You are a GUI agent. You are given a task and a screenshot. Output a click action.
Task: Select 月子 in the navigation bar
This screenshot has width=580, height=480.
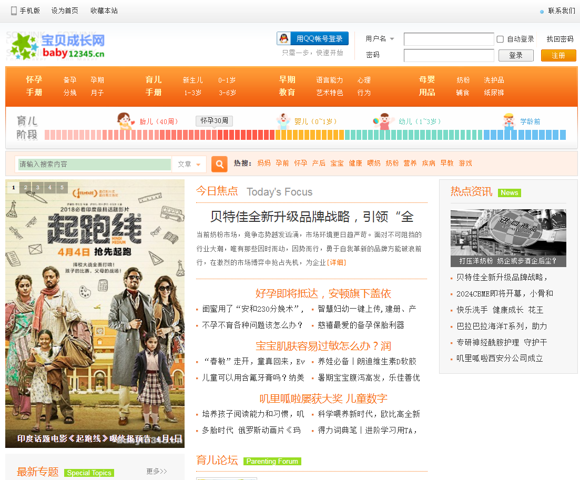[x=97, y=93]
